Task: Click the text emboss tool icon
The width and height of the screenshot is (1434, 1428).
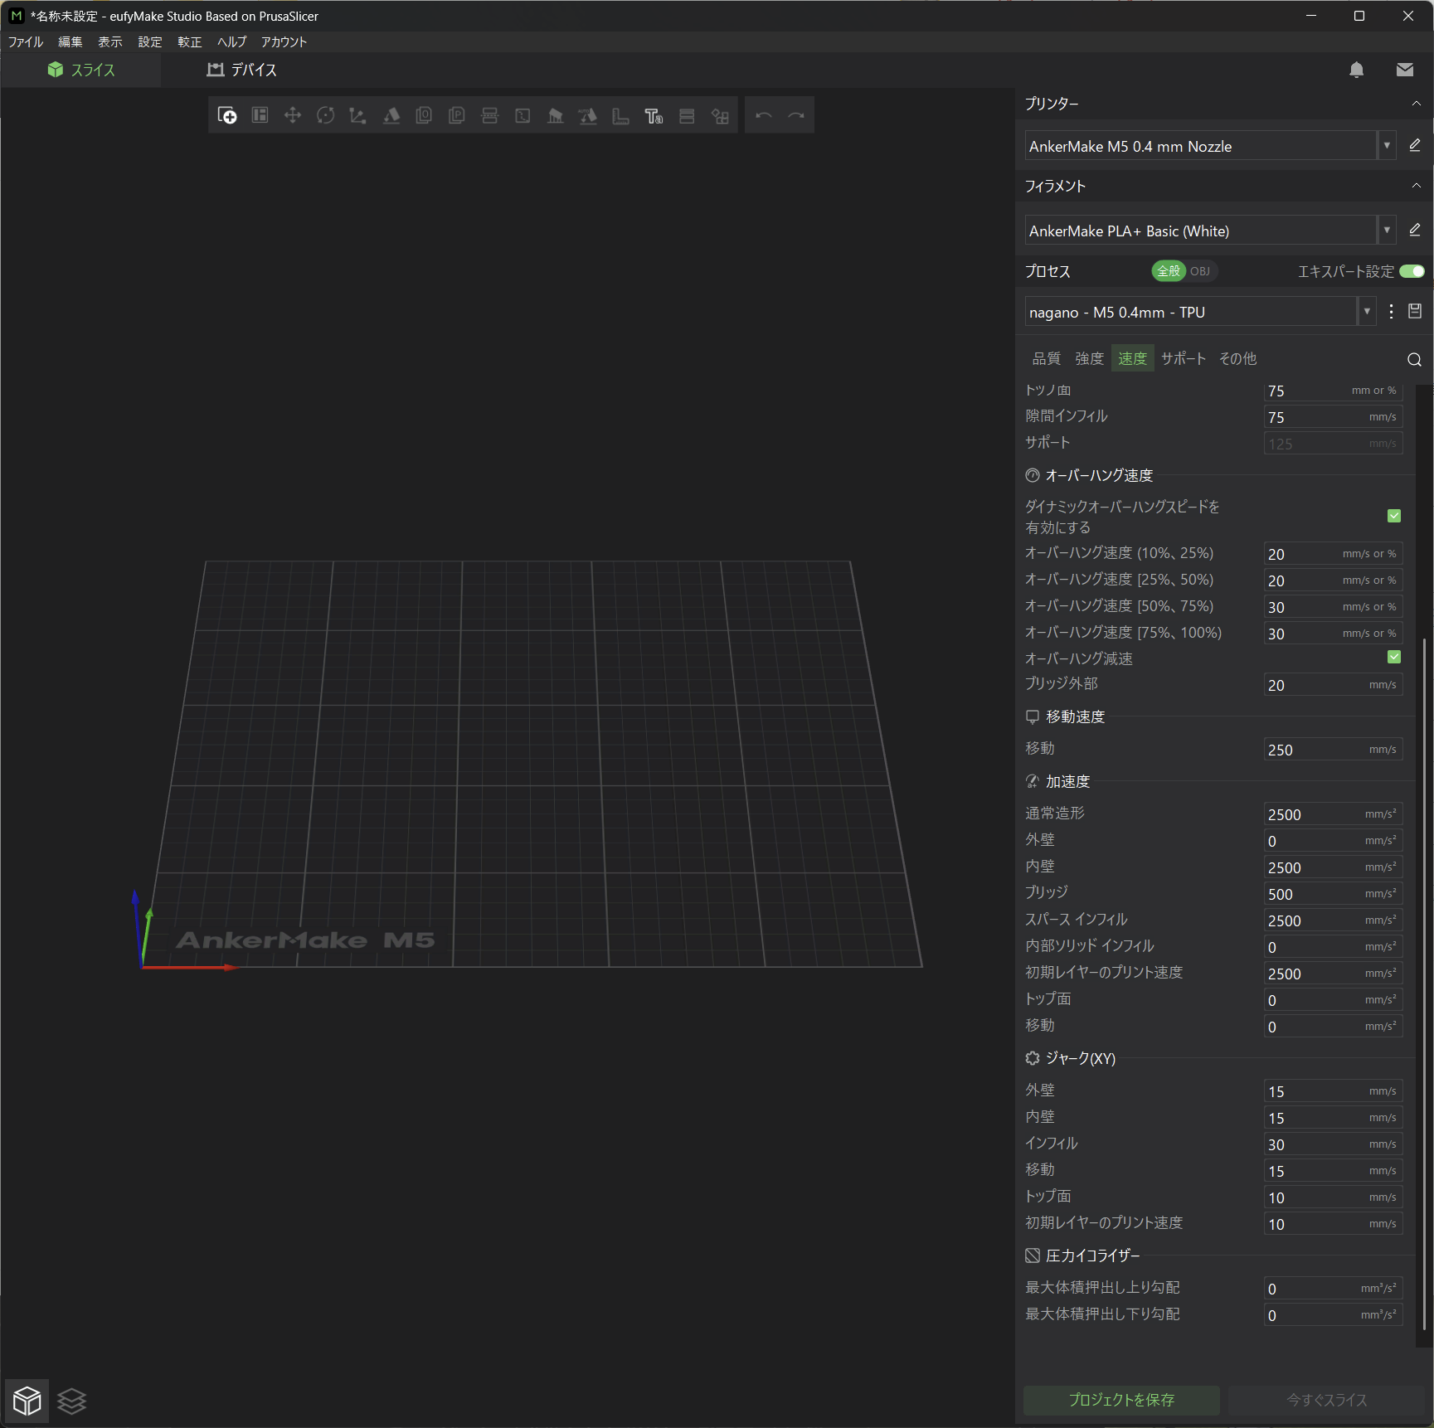Action: tap(654, 116)
